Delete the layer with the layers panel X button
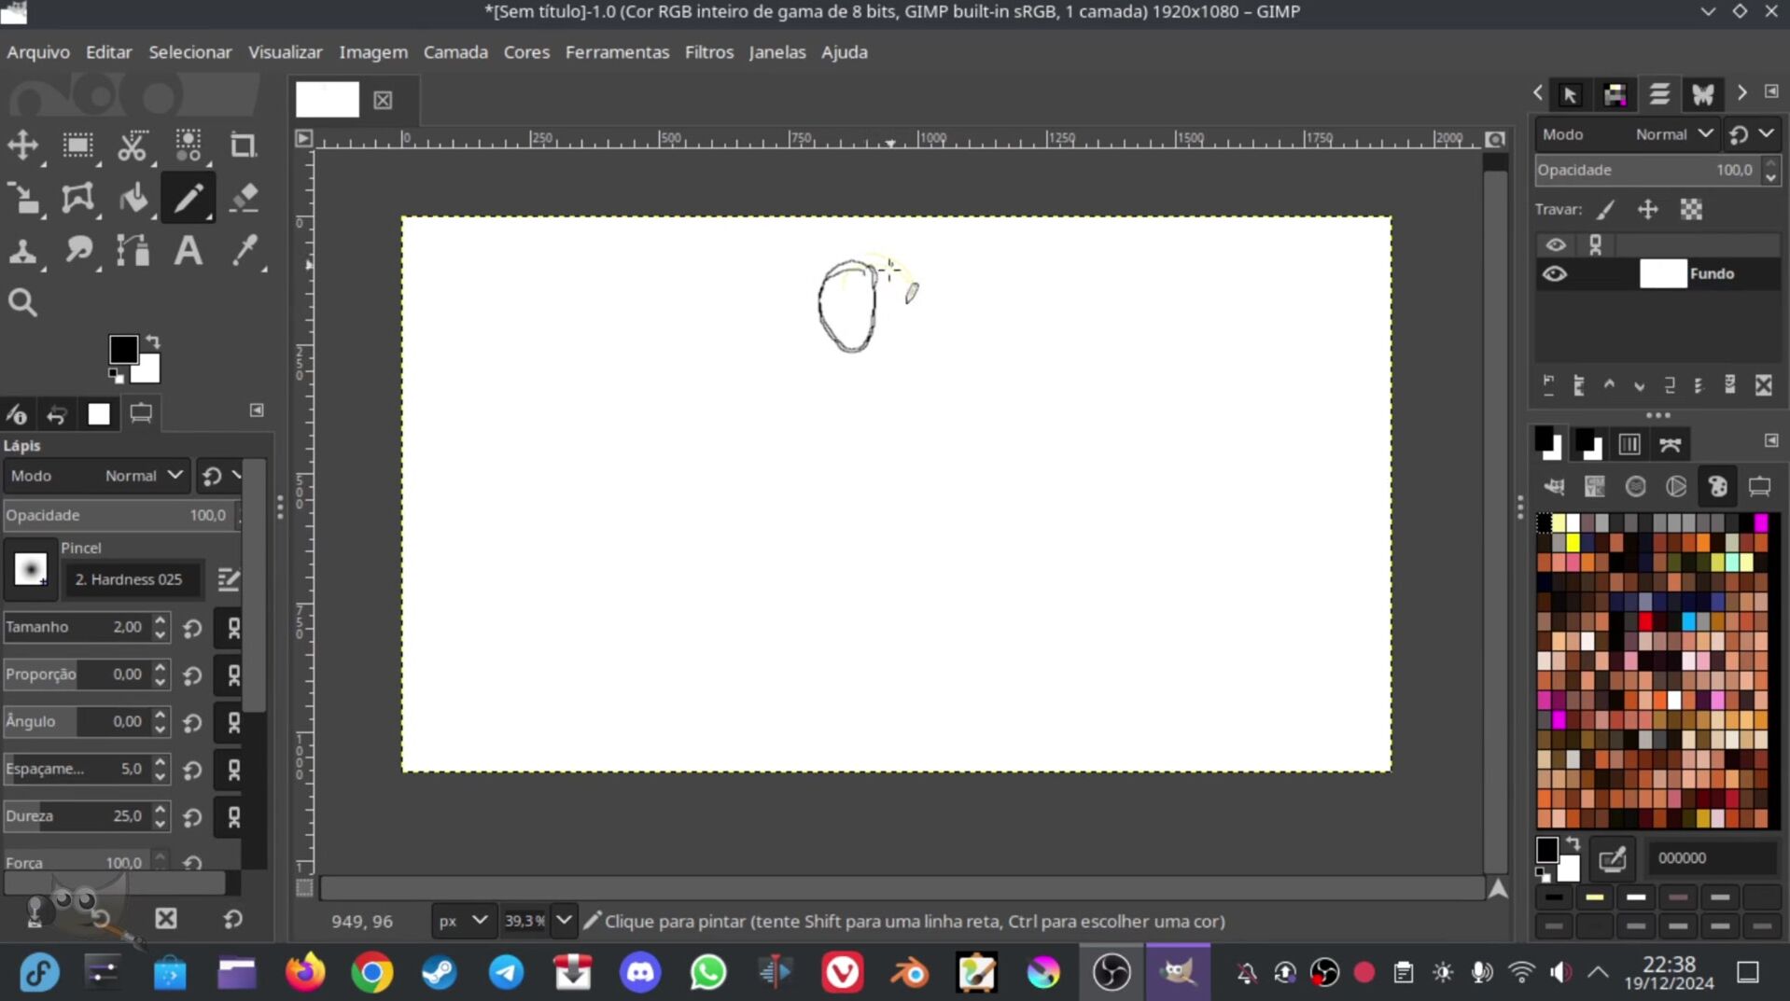 point(1763,385)
